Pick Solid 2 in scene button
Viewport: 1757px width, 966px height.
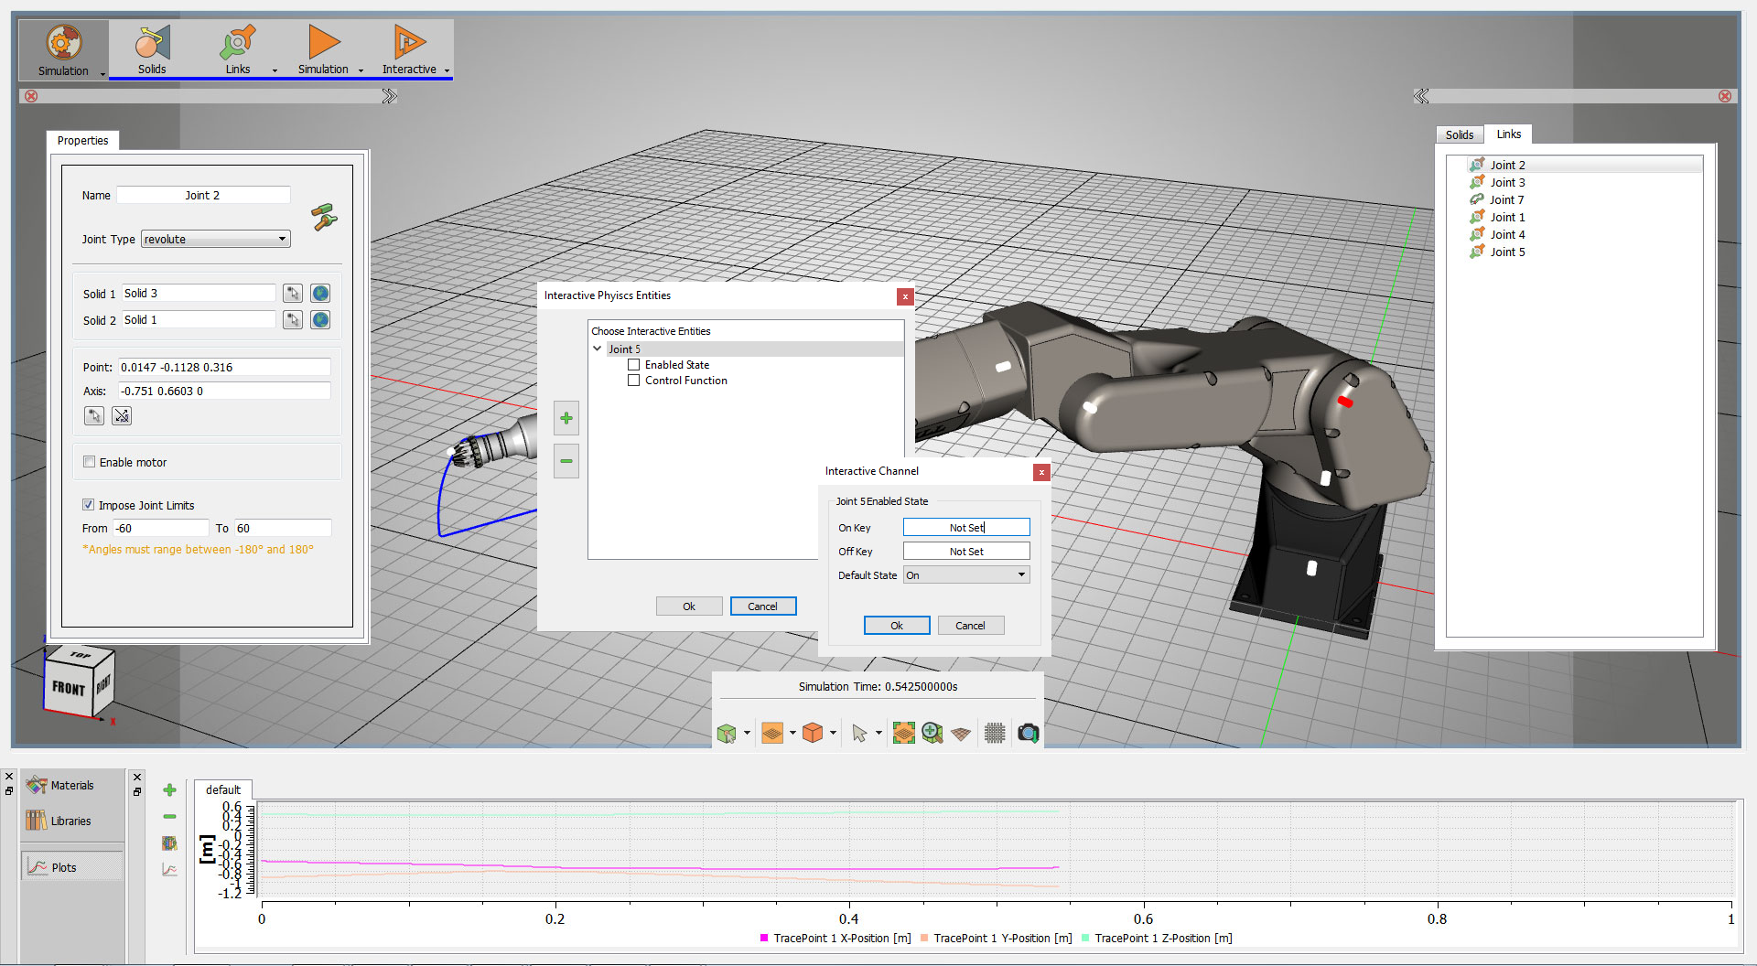[x=293, y=320]
